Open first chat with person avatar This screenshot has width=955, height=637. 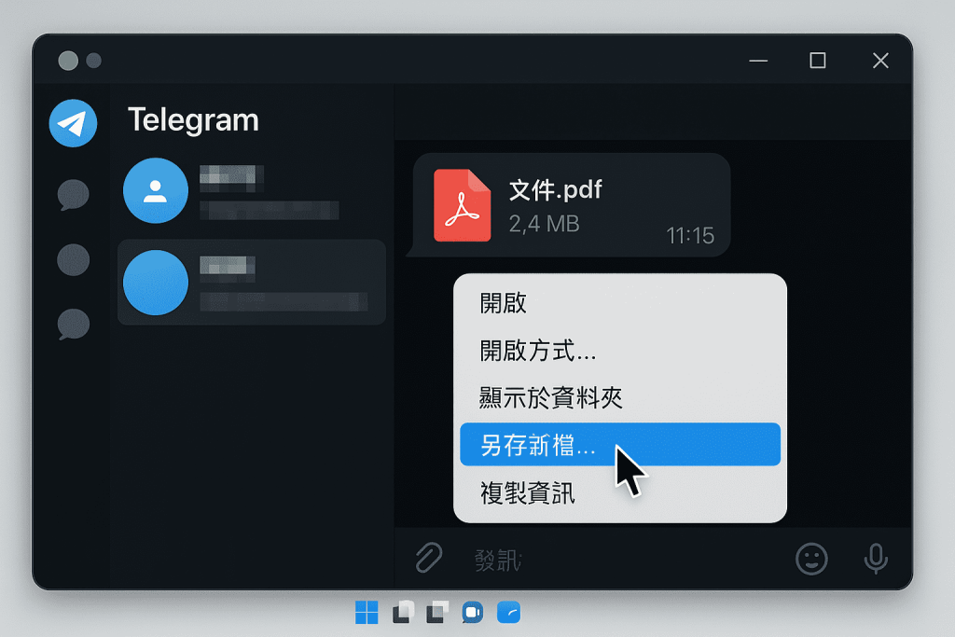pyautogui.click(x=250, y=191)
